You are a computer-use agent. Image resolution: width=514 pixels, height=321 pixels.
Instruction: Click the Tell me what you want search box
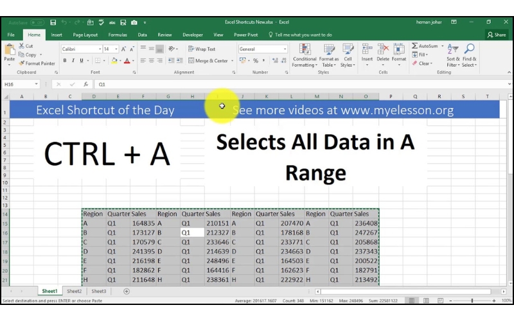point(303,35)
